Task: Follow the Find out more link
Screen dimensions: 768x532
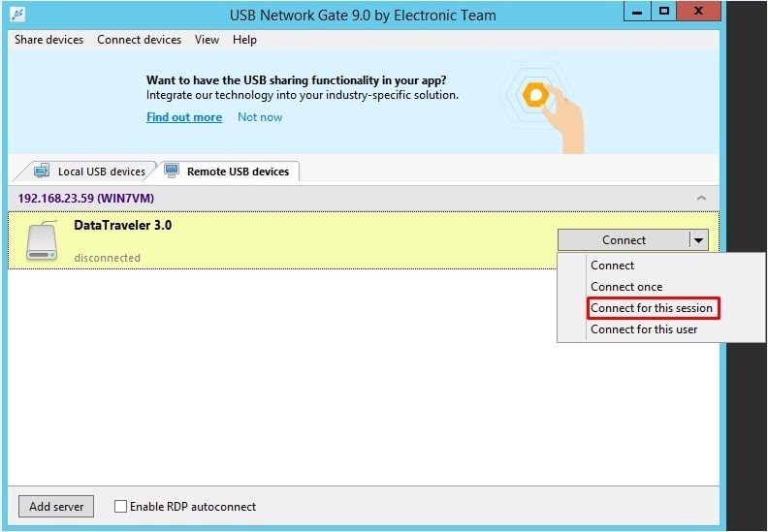Action: pos(184,117)
